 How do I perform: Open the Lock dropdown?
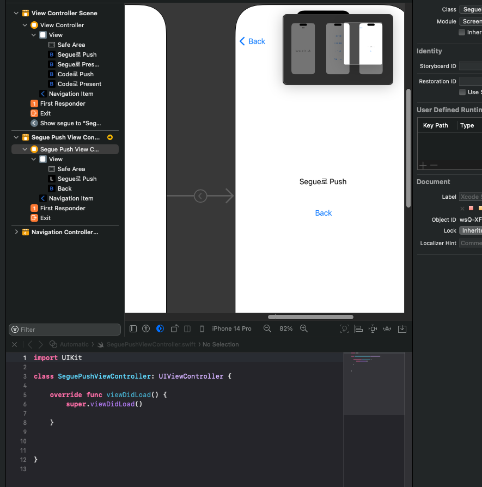[x=471, y=230]
